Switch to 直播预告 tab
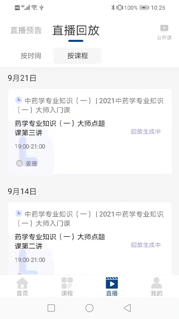The width and height of the screenshot is (179, 319). tap(26, 30)
